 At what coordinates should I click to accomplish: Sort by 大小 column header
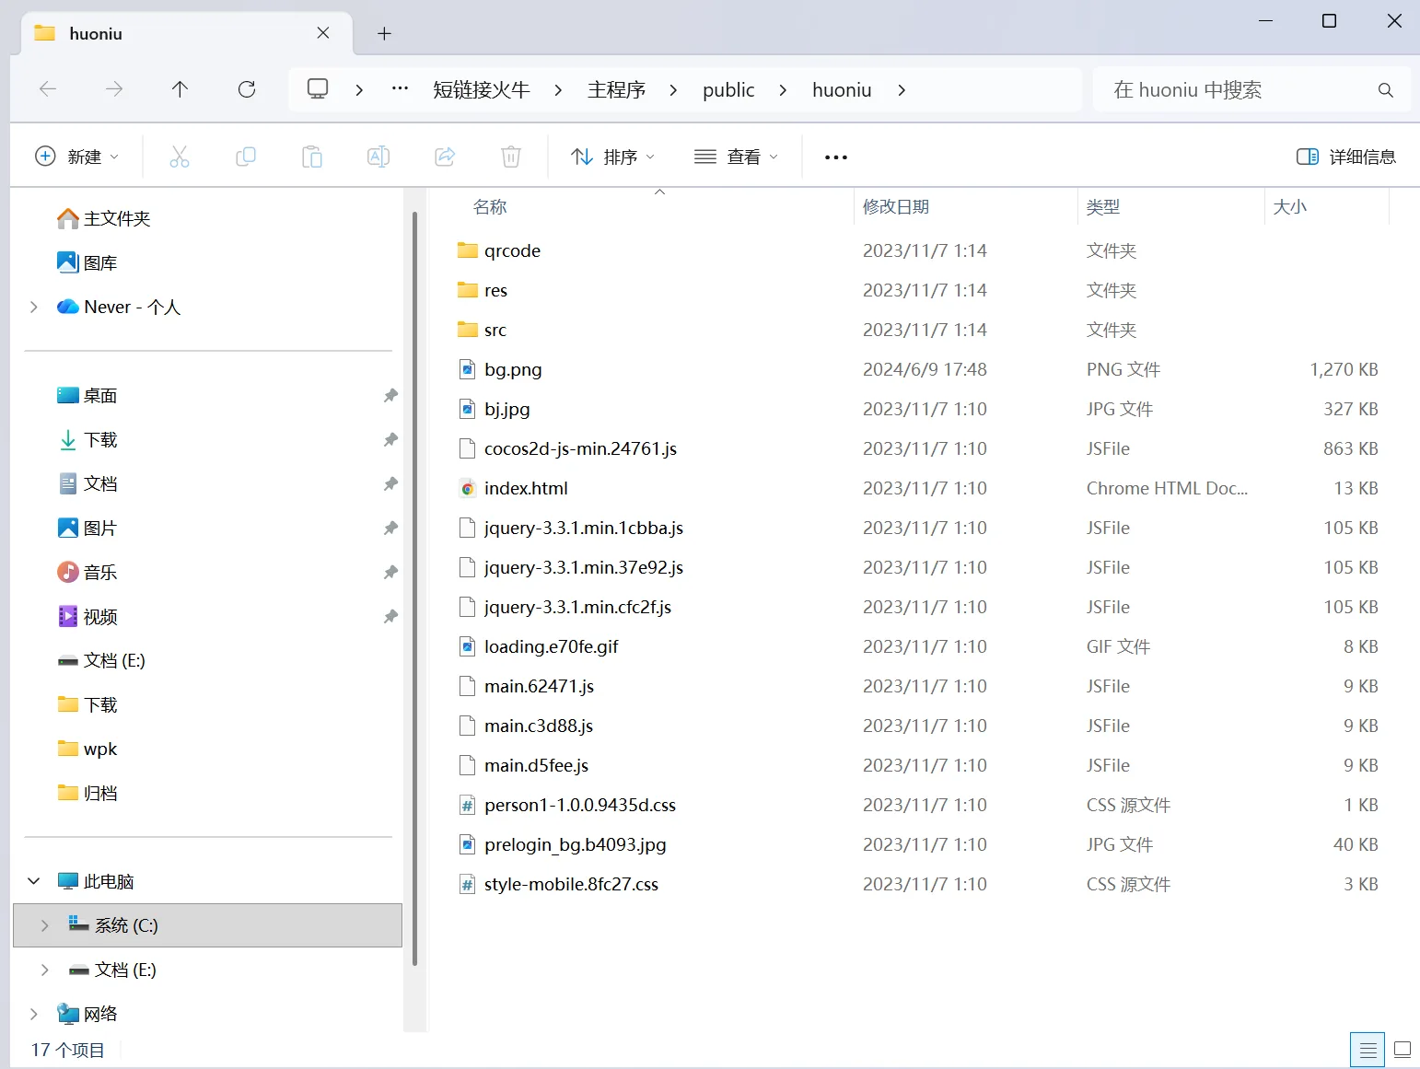click(1327, 206)
